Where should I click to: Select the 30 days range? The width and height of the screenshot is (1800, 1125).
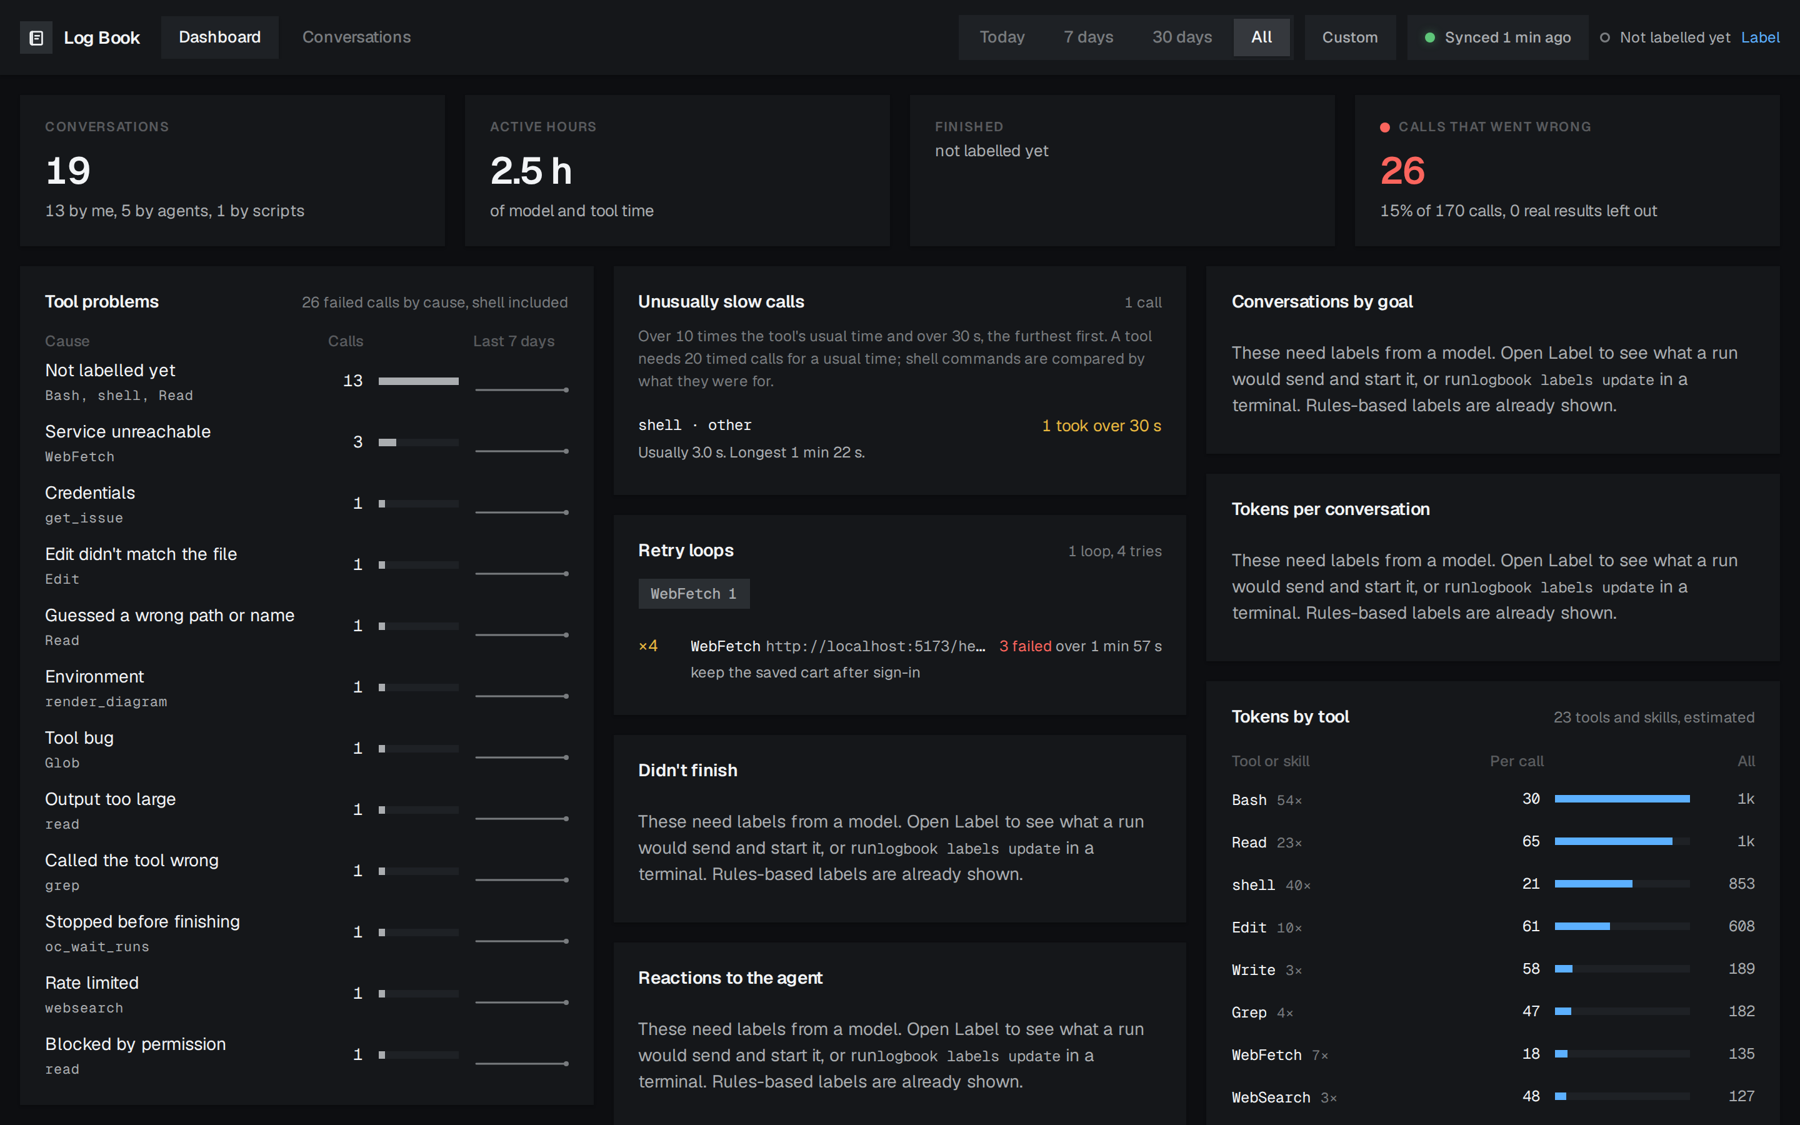pyautogui.click(x=1182, y=37)
